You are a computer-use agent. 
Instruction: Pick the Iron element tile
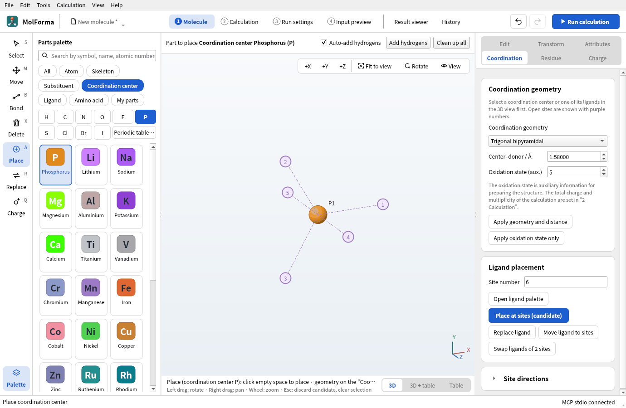pyautogui.click(x=127, y=296)
